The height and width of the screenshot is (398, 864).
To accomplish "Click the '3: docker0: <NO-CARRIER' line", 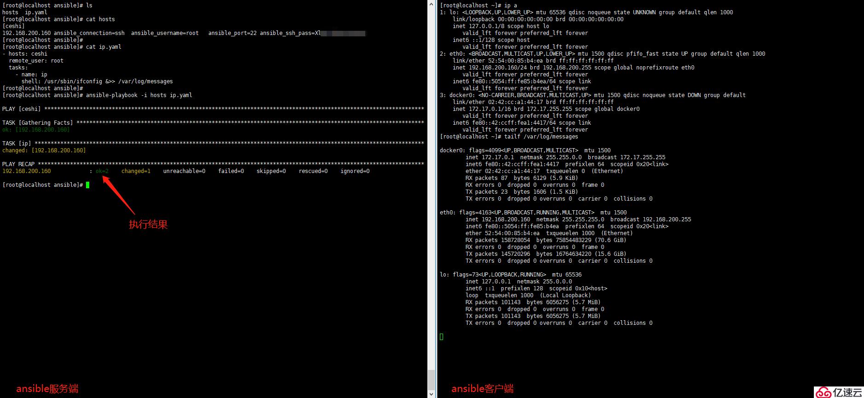I will tap(593, 95).
